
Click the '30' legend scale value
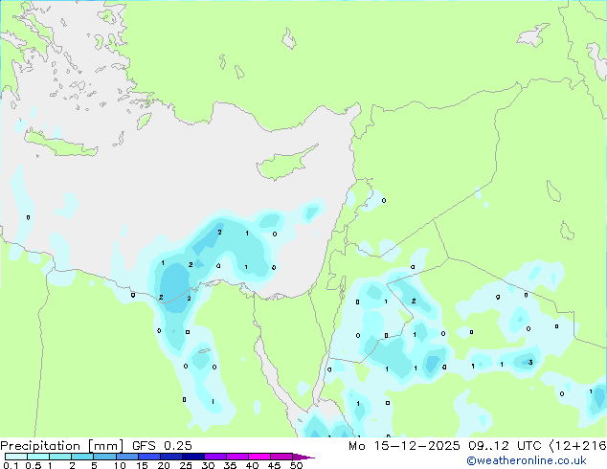click(x=208, y=465)
